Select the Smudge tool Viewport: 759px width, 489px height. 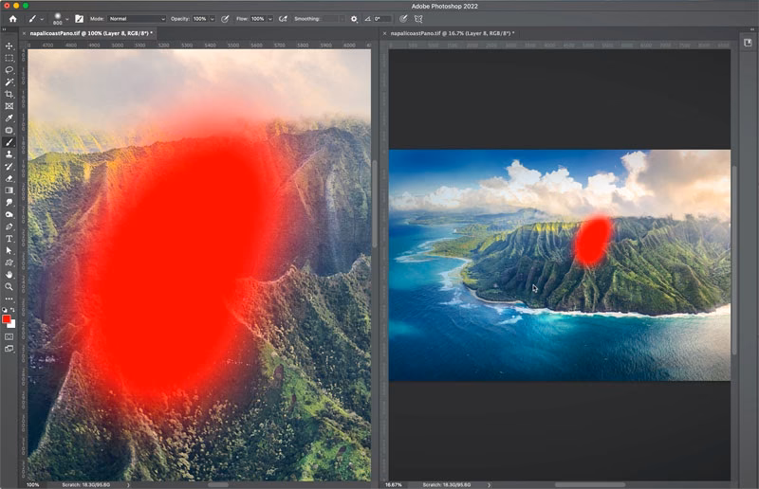(9, 203)
